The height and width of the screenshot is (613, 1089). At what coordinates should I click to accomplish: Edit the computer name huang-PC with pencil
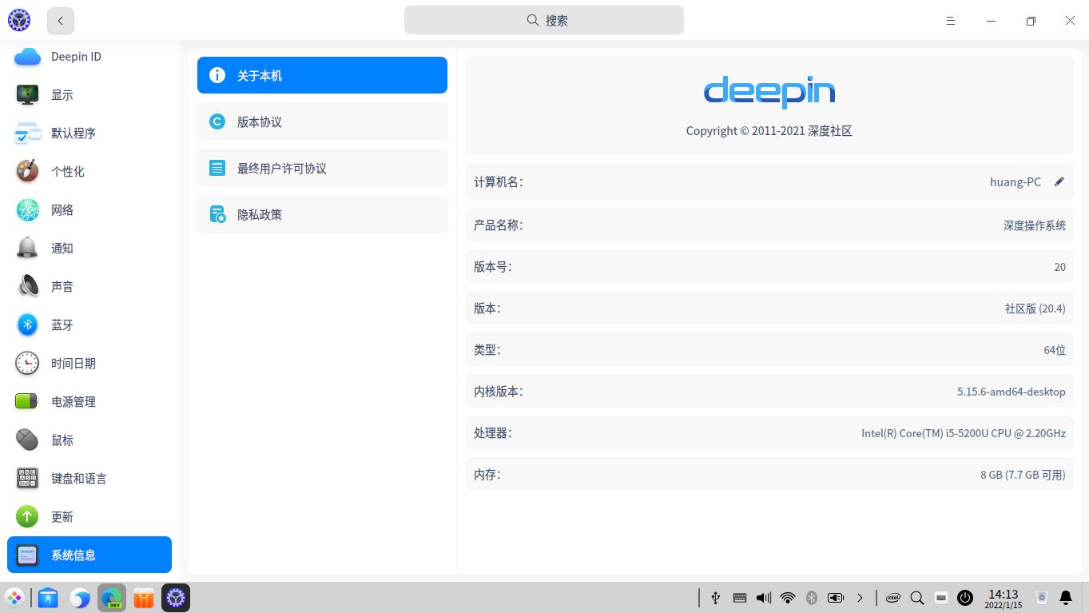click(1059, 181)
